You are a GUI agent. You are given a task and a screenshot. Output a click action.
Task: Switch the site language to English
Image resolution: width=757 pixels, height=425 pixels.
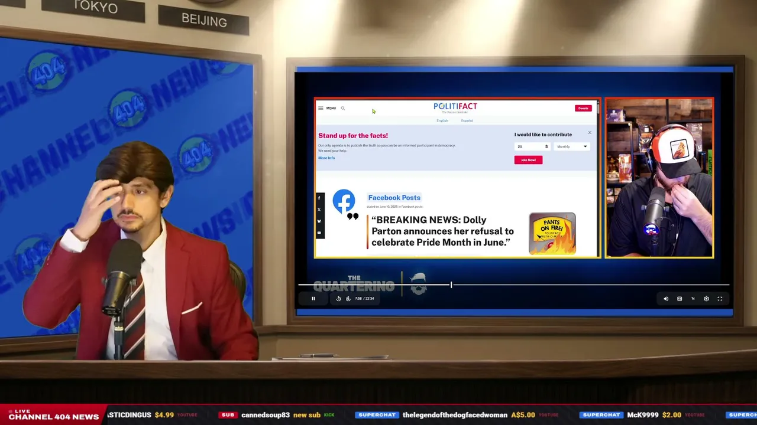(x=442, y=120)
